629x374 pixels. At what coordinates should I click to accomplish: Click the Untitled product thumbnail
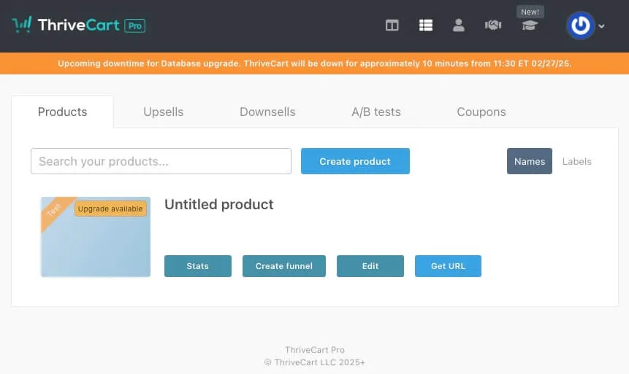point(96,237)
